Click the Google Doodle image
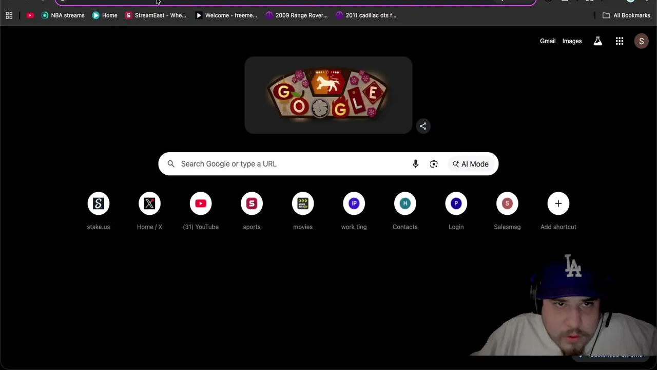Viewport: 657px width, 370px height. pos(328,95)
